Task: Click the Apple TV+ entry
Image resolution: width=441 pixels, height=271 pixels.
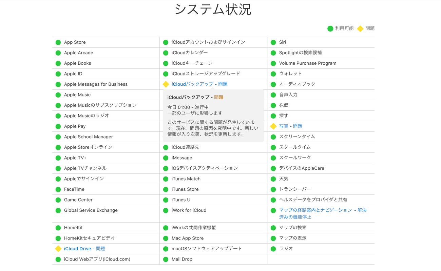Action: 75,158
